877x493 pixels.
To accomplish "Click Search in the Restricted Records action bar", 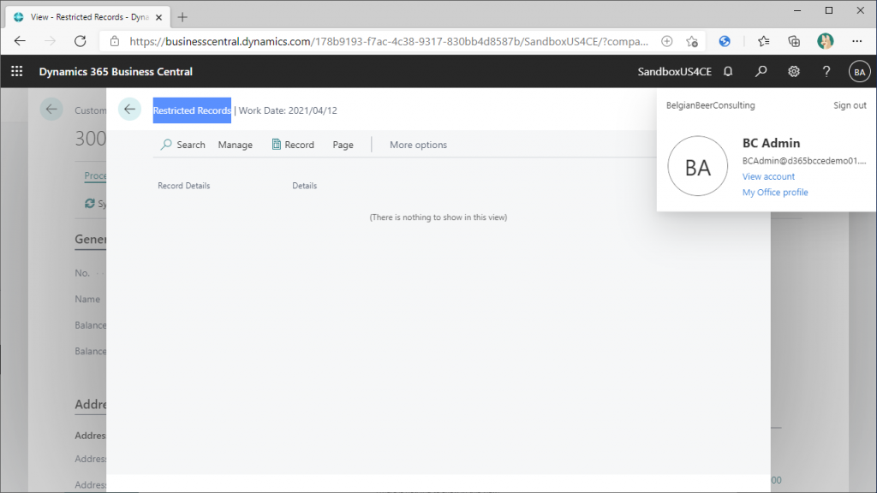I will tap(183, 145).
